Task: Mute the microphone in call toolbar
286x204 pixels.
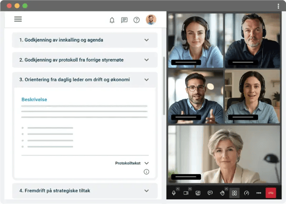Action: pyautogui.click(x=174, y=193)
